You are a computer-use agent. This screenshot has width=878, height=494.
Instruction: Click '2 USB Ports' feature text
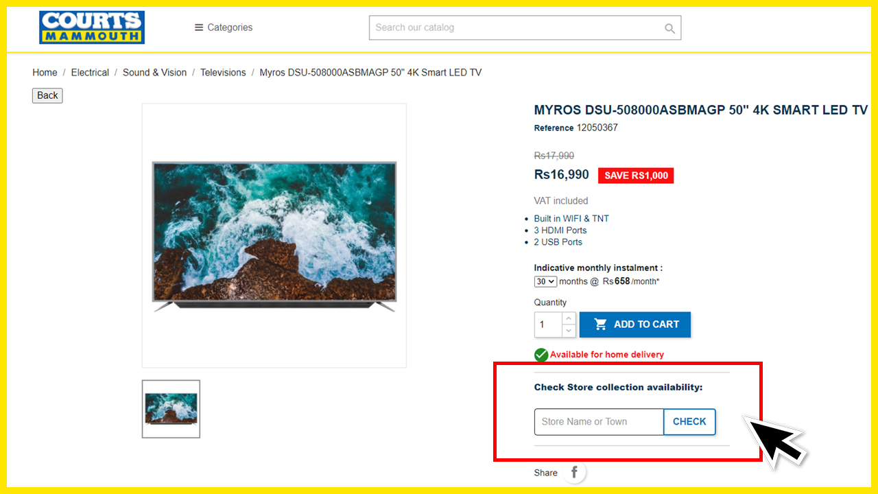[x=558, y=242]
